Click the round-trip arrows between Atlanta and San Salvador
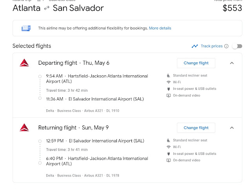 point(47,8)
